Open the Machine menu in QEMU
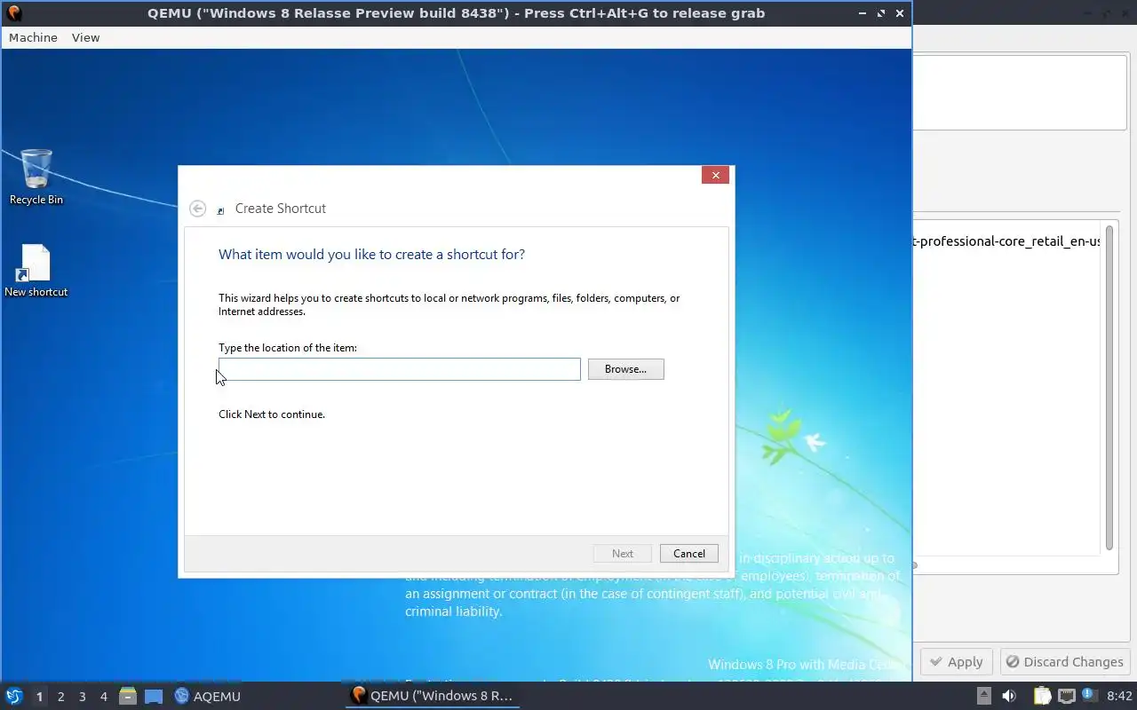Image resolution: width=1137 pixels, height=710 pixels. (x=33, y=37)
